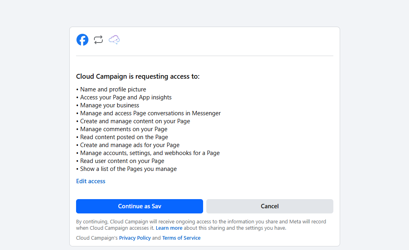409x250 pixels.
Task: Select 'Manage accounts, settings, and webhooks' line
Action: (x=150, y=153)
